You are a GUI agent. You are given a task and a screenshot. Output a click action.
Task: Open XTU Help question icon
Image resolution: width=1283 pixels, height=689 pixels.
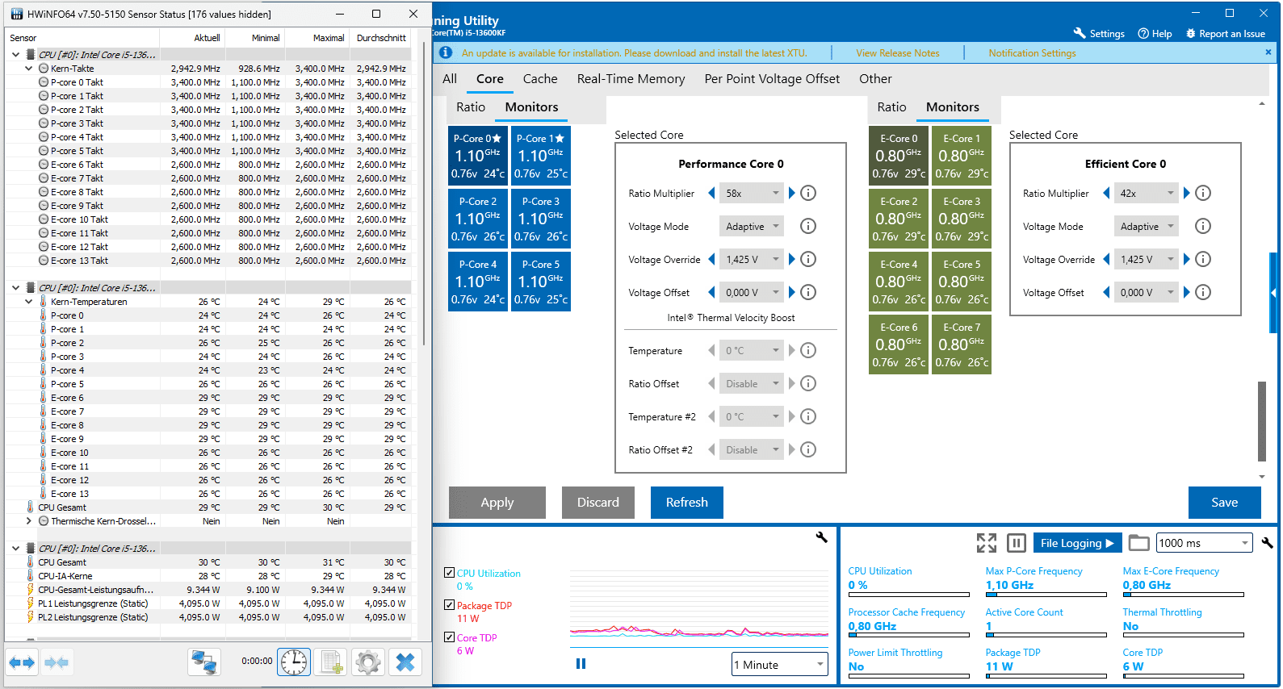[1155, 33]
